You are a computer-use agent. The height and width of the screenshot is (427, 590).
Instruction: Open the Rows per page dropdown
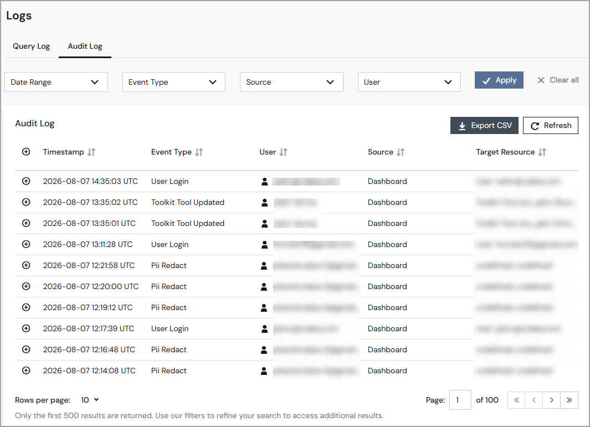pyautogui.click(x=90, y=400)
